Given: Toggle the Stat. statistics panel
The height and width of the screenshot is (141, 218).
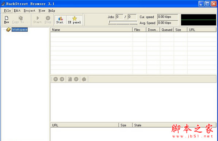Looking at the screenshot, I should pyautogui.click(x=60, y=20).
